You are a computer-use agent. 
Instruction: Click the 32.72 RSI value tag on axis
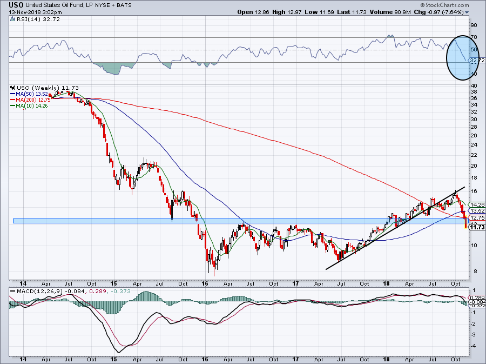pos(477,60)
